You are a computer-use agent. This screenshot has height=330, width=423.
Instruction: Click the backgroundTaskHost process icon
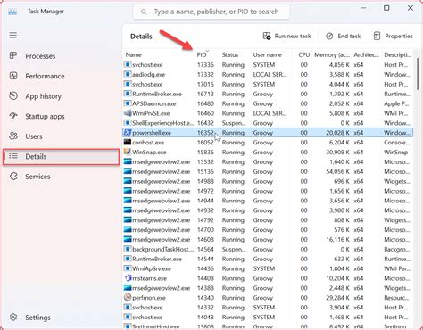point(128,249)
